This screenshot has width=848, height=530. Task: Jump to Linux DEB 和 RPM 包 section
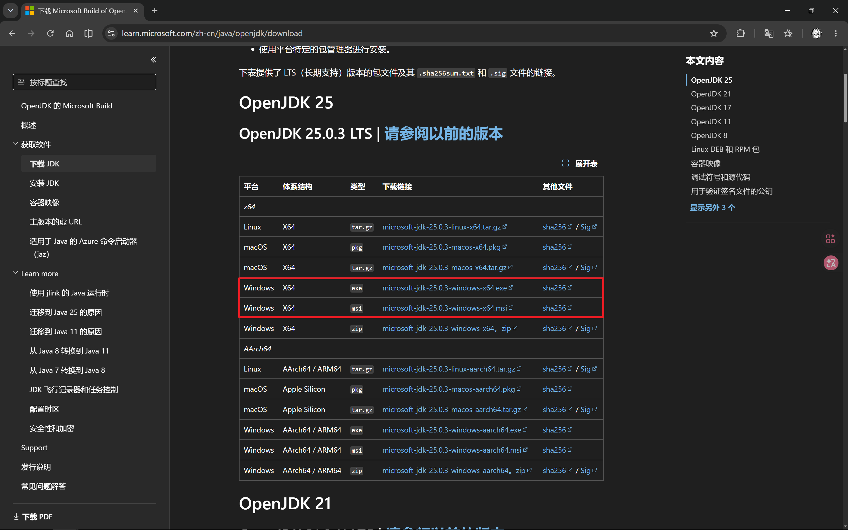click(725, 149)
